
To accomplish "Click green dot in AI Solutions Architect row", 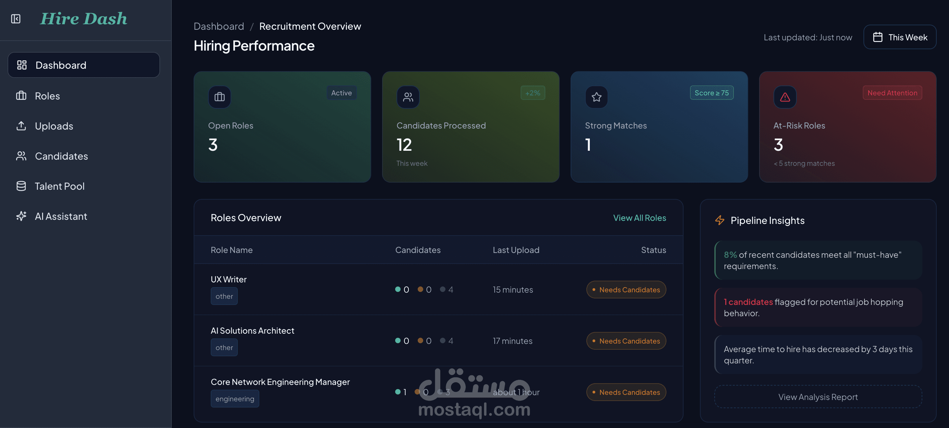I will tap(398, 340).
